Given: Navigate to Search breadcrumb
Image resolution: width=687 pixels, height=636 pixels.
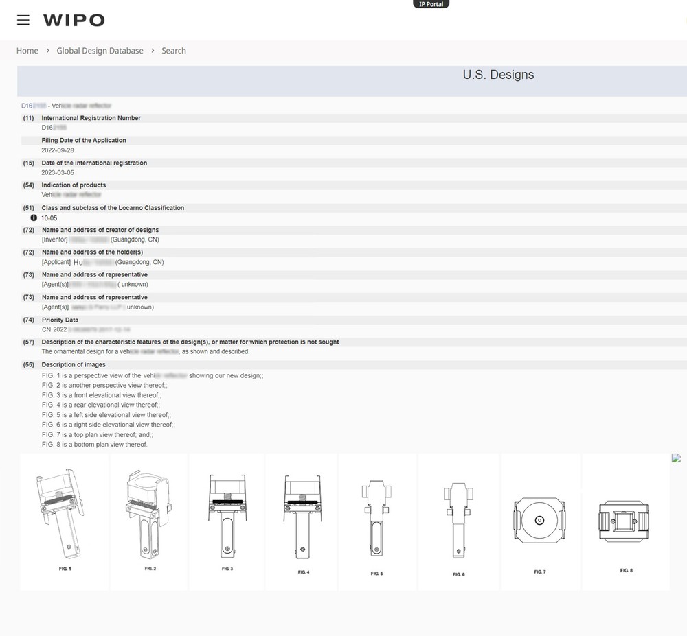Looking at the screenshot, I should click(x=174, y=51).
